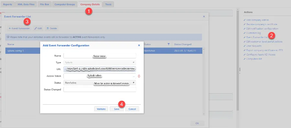Screen dimensions: 291x128
Task: Click the Save button
Action: pyautogui.click(x=117, y=109)
